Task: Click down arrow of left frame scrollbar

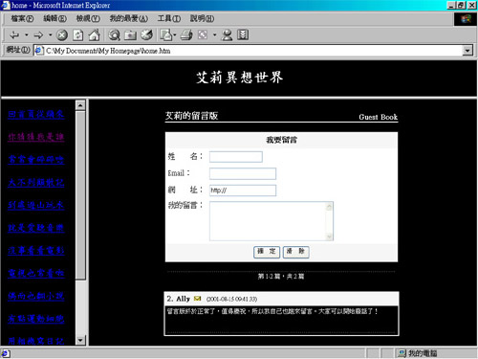Action: pyautogui.click(x=80, y=340)
